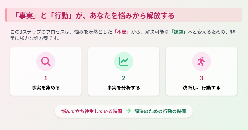Click the text 解決のための行動の時間
248x130 pixels.
[x=160, y=111]
